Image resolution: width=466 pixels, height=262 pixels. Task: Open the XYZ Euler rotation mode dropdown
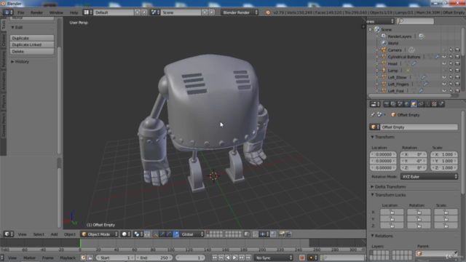429,177
